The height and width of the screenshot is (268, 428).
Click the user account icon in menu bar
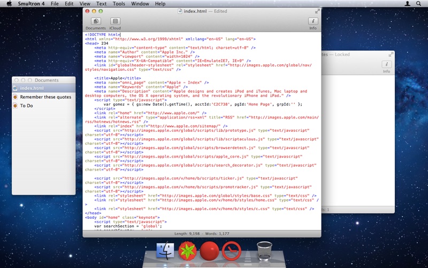[x=407, y=4]
